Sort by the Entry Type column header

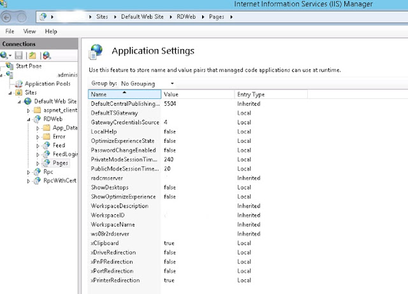tap(271, 94)
